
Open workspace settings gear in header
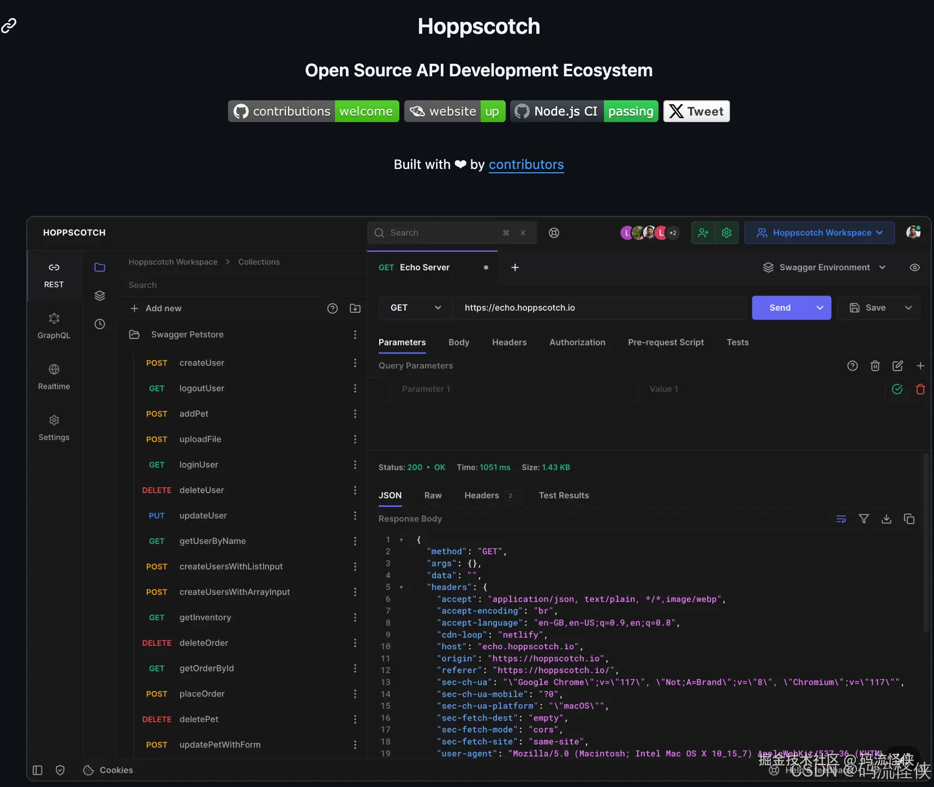point(727,233)
